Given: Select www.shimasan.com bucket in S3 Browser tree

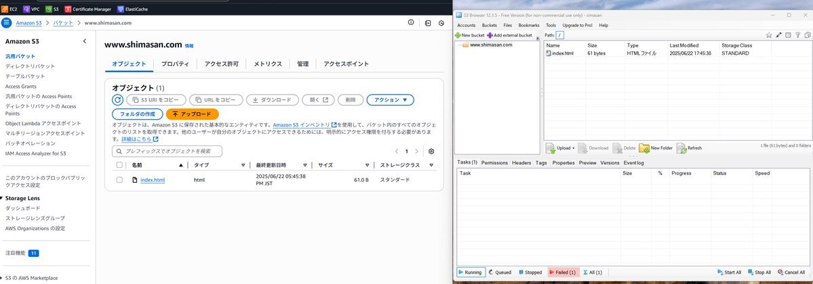Looking at the screenshot, I should tap(490, 45).
